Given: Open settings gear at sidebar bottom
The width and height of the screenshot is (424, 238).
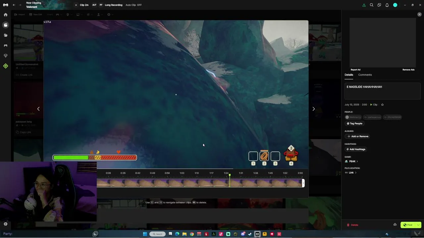Looking at the screenshot, I should [6, 224].
